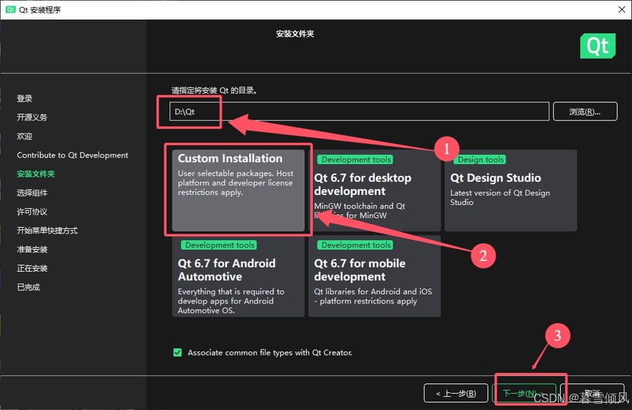Select the Qt Design Studio card
The image size is (632, 410).
[x=511, y=190]
